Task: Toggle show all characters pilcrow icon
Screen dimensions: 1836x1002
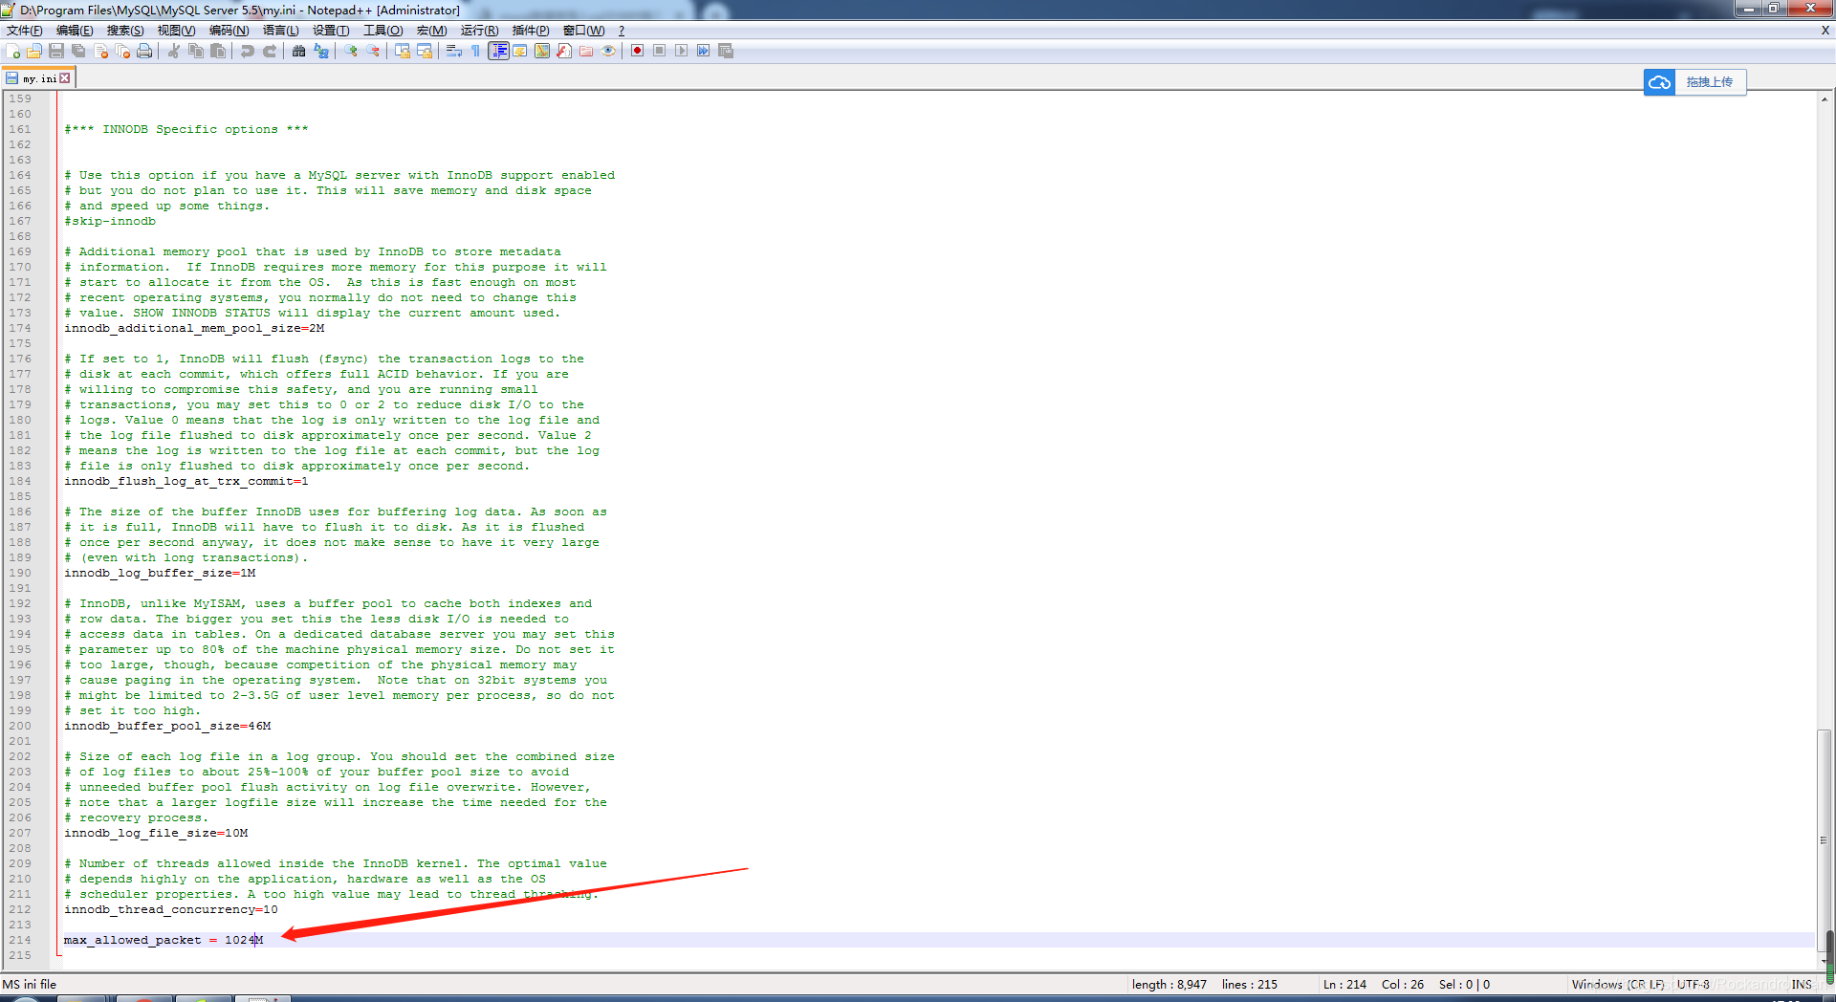Action: (476, 51)
